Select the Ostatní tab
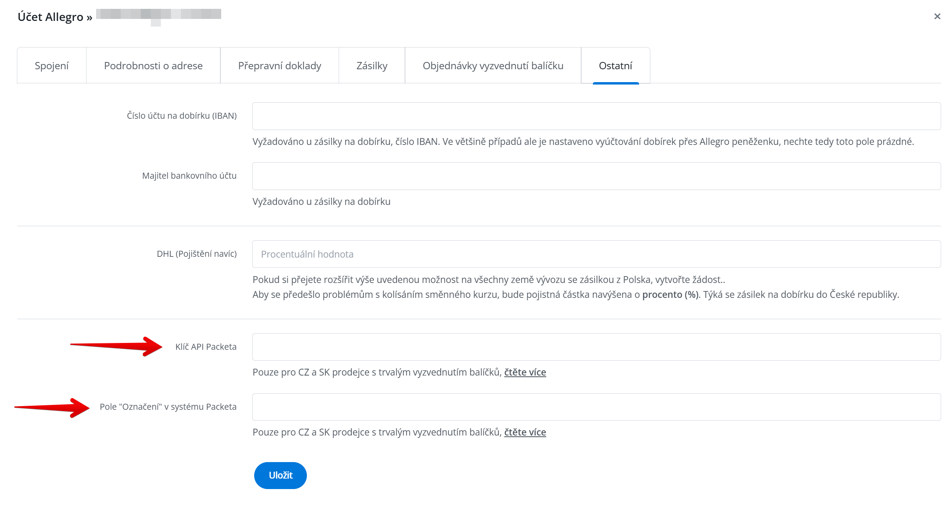 tap(615, 66)
